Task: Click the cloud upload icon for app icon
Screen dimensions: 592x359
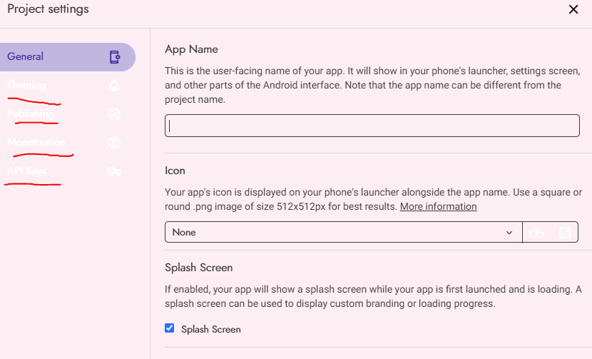Action: pos(537,233)
